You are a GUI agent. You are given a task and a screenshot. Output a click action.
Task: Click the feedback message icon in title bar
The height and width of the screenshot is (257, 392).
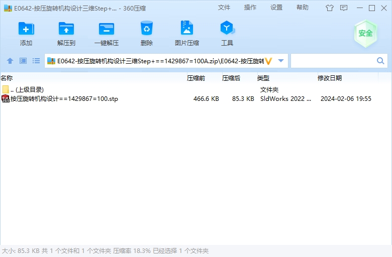click(x=344, y=8)
